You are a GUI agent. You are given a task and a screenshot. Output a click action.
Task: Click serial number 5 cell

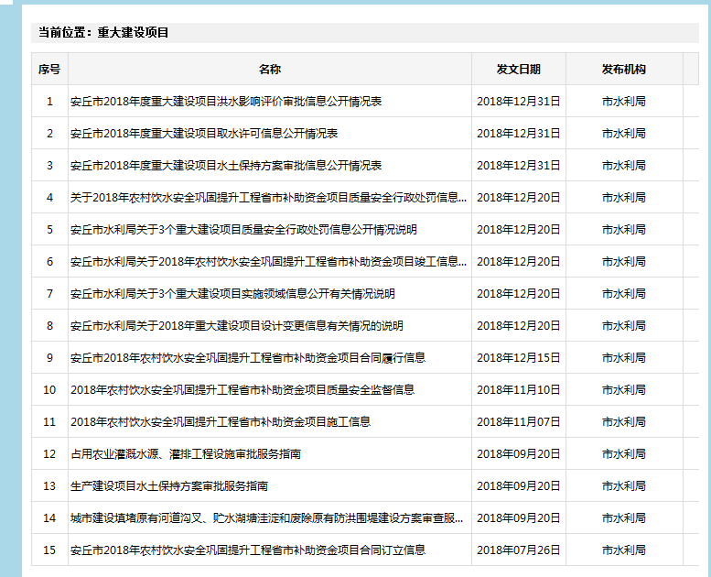[x=49, y=230]
